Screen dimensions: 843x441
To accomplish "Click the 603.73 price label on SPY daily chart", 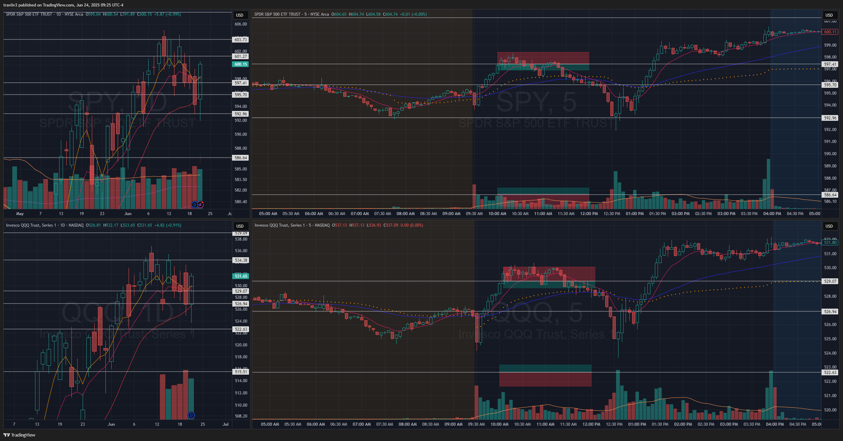I will tap(241, 40).
